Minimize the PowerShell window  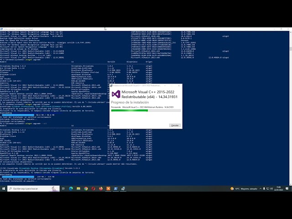(275, 29)
